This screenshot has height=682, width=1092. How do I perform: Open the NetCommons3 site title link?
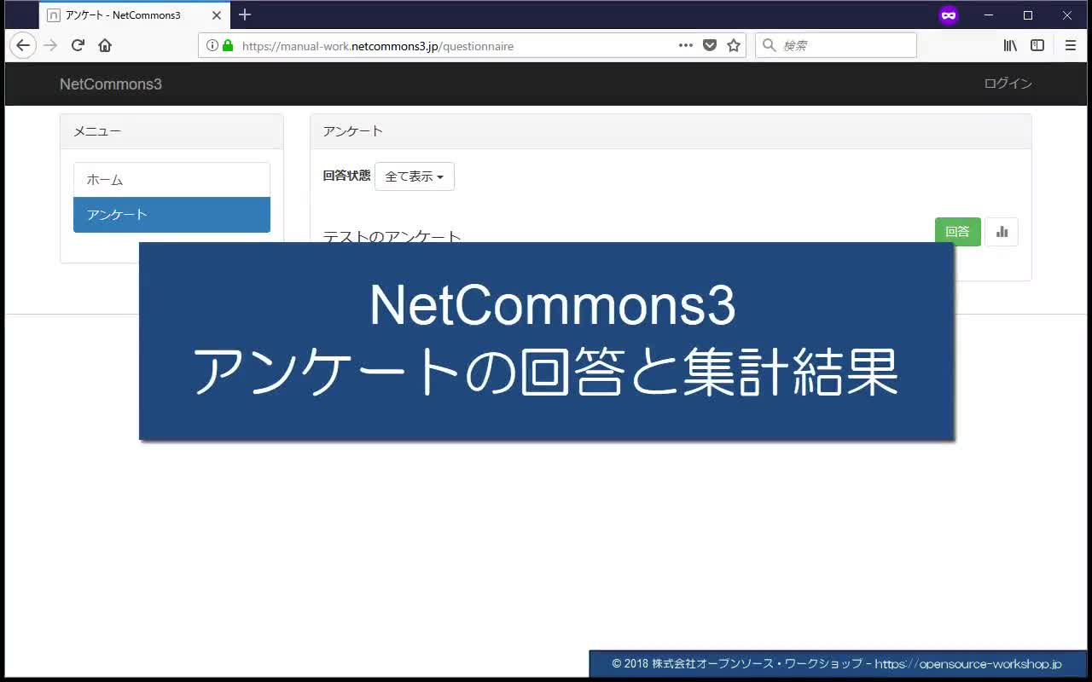pos(111,84)
